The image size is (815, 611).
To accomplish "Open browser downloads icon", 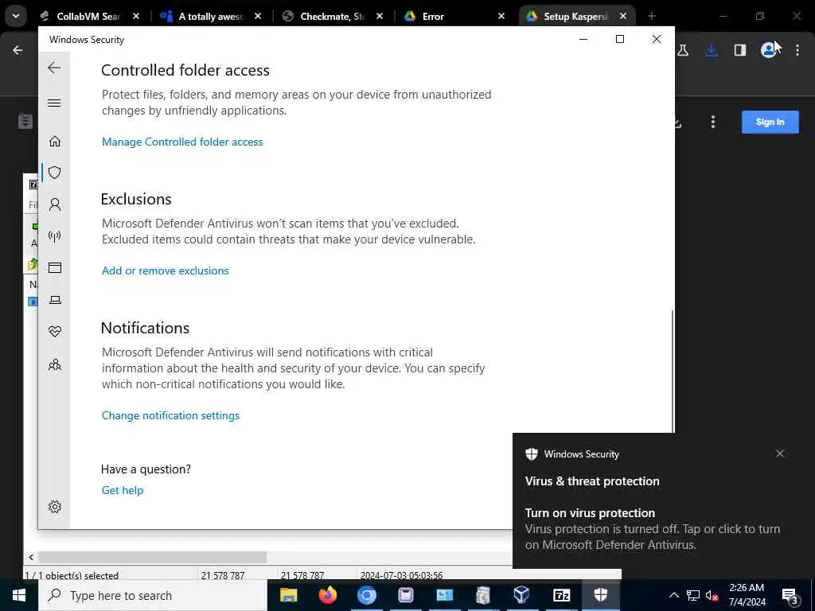I will click(712, 50).
